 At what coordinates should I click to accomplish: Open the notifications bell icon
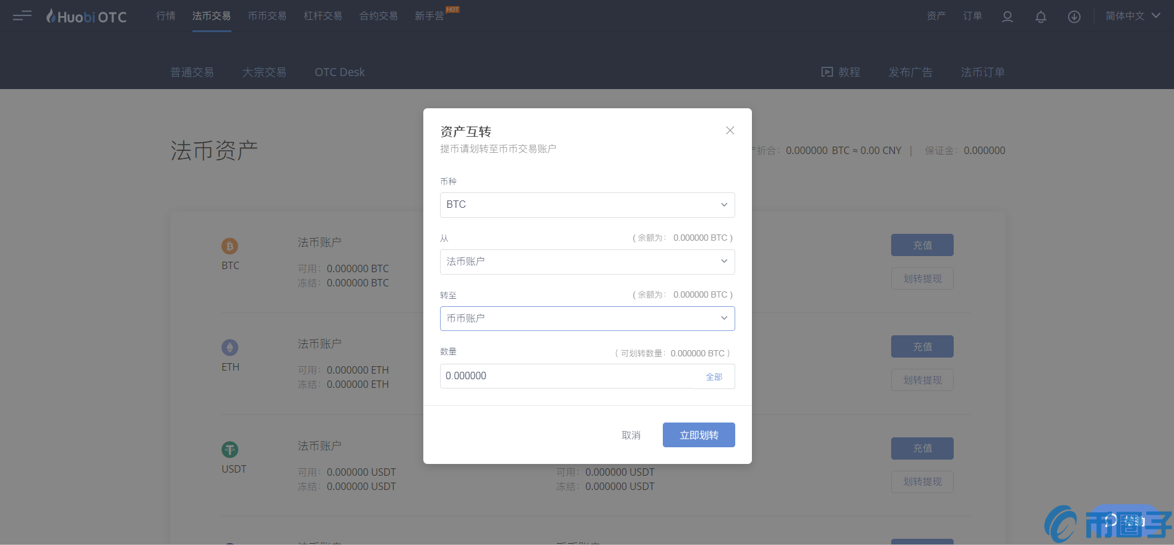click(x=1040, y=17)
